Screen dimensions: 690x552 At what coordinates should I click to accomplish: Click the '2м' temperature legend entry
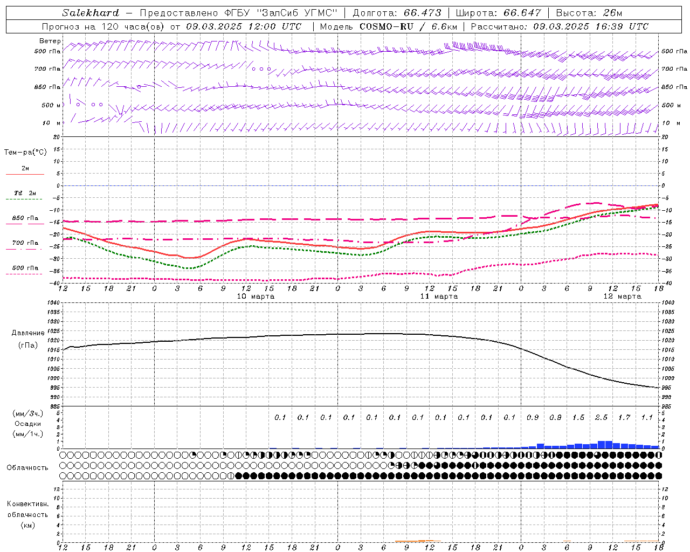click(x=25, y=169)
